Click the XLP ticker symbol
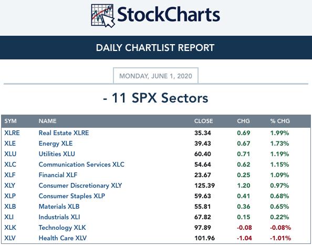Image resolution: width=312 pixels, height=245 pixels. pos(10,196)
